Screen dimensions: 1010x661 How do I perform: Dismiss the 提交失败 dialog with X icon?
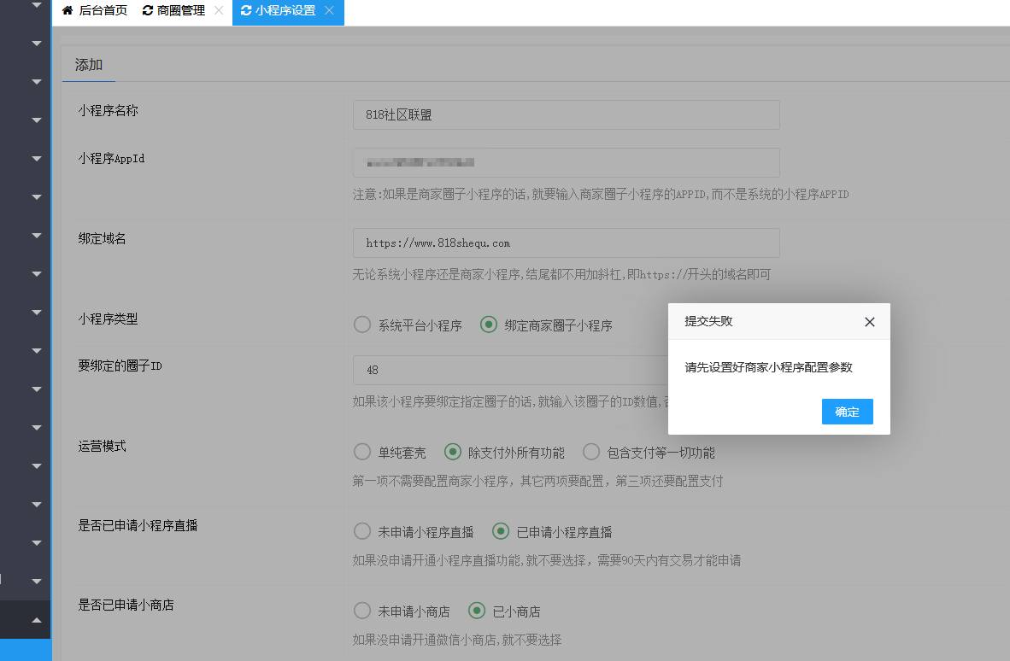click(x=869, y=322)
